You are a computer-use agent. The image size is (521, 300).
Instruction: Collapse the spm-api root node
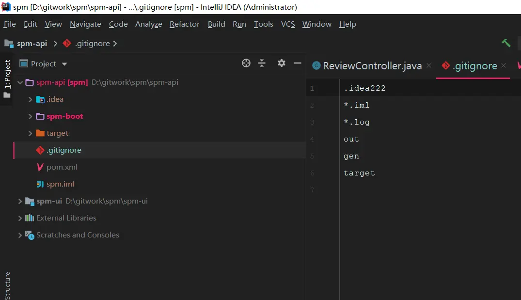coord(20,82)
